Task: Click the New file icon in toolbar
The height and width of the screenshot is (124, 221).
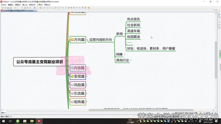Action: pos(2,8)
